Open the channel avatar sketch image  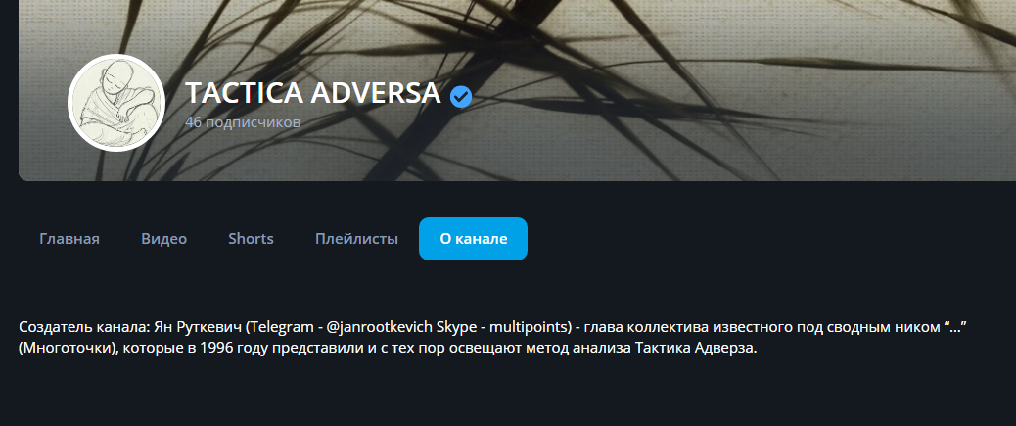(x=116, y=103)
